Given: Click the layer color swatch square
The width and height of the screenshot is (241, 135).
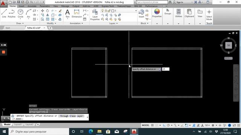Looking at the screenshot, I should [113, 11].
